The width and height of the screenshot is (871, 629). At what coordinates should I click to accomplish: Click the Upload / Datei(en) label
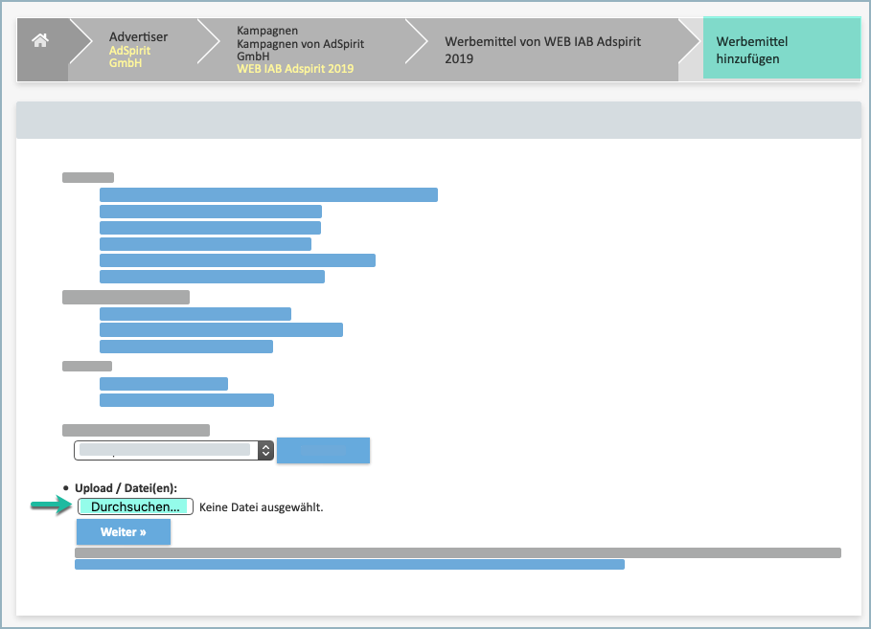(x=126, y=487)
